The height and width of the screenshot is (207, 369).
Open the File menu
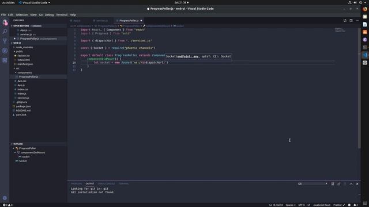pos(3,14)
